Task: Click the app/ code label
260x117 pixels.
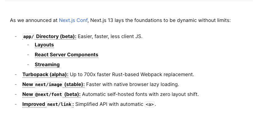Action: pos(29,37)
